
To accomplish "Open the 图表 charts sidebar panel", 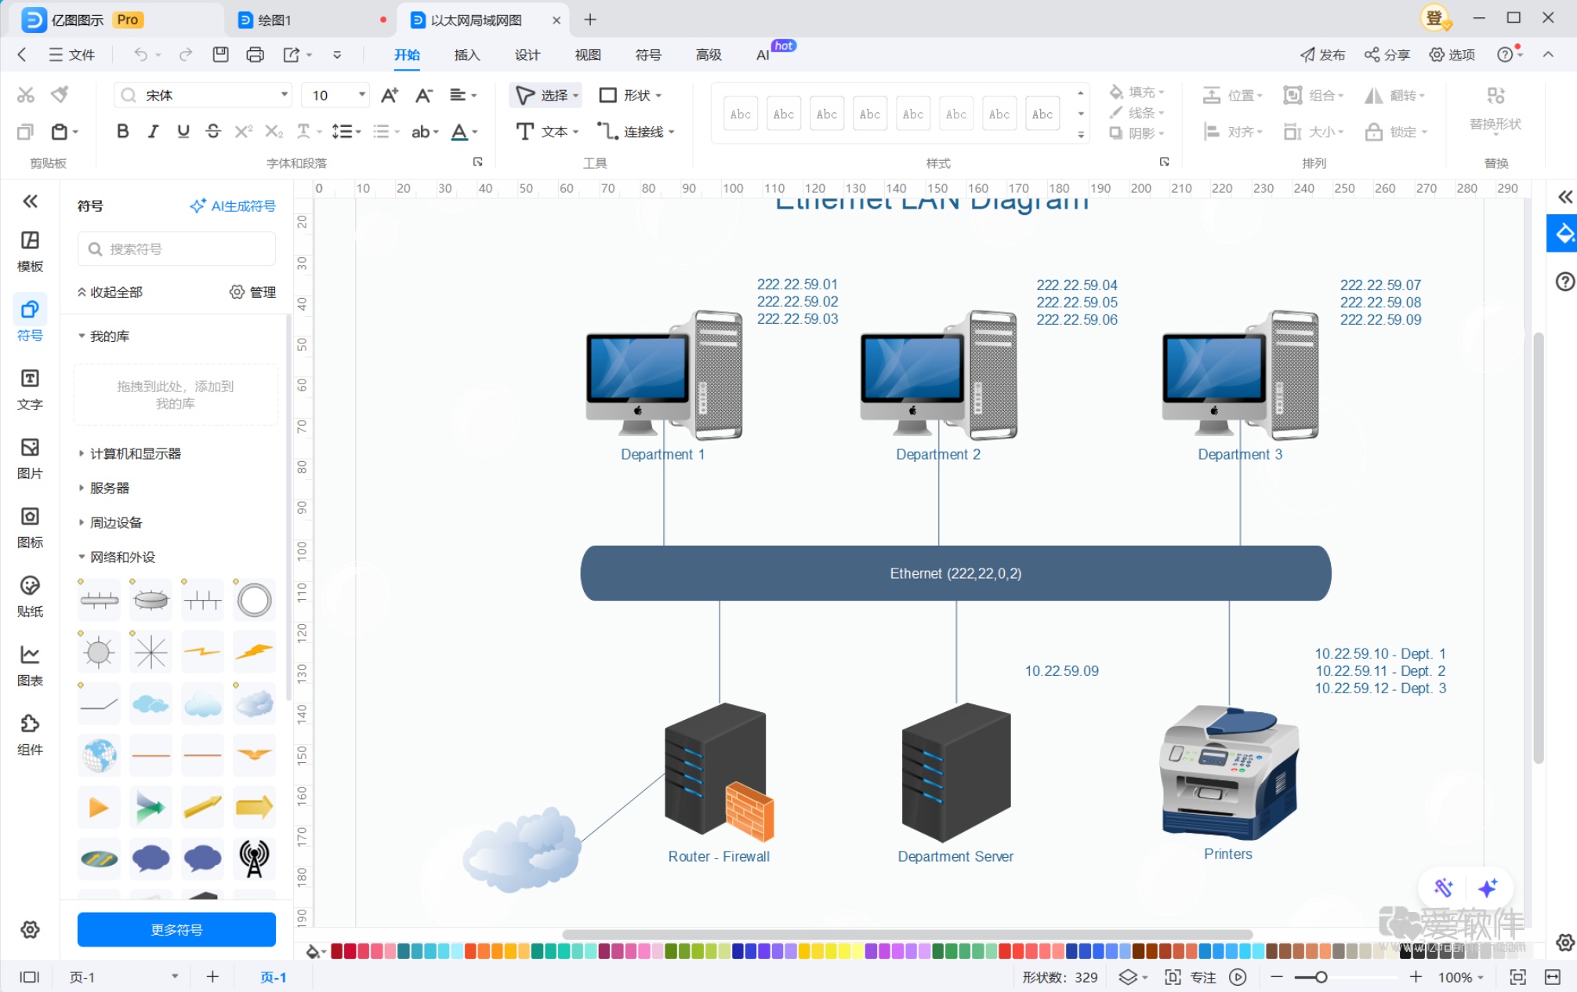I will coord(30,663).
